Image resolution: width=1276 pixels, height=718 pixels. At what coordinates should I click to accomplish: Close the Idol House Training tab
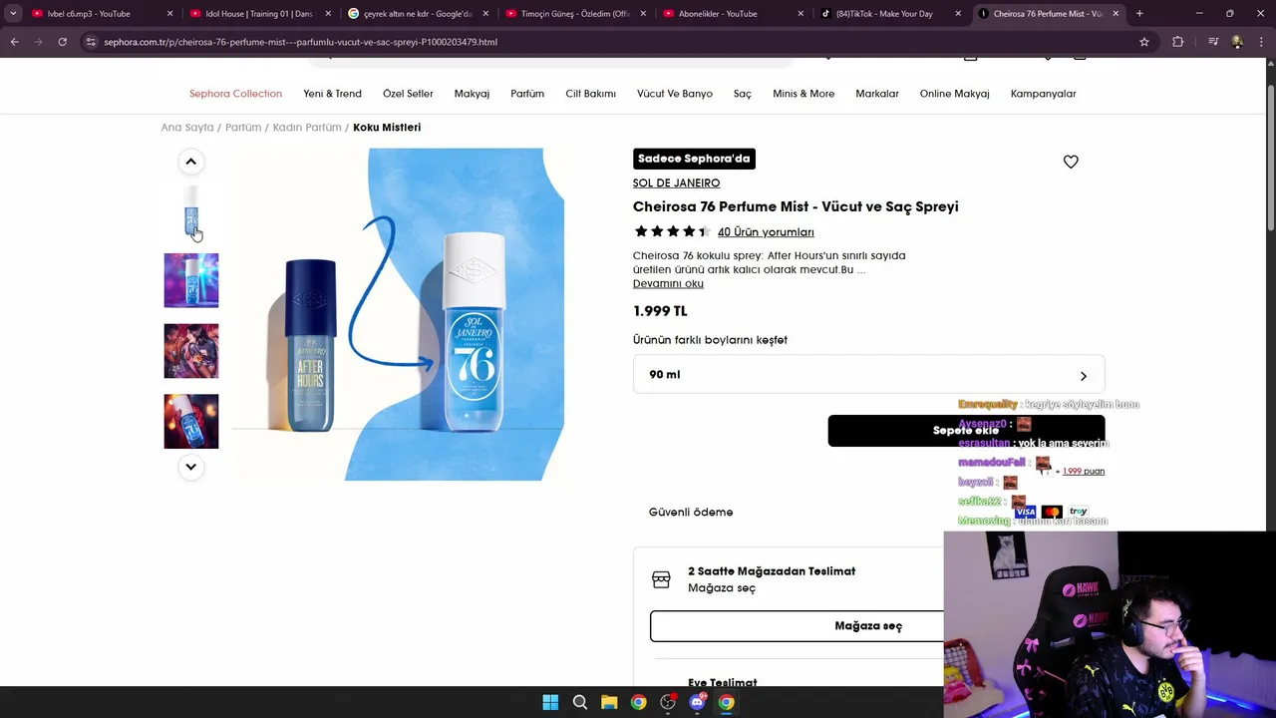(x=328, y=14)
